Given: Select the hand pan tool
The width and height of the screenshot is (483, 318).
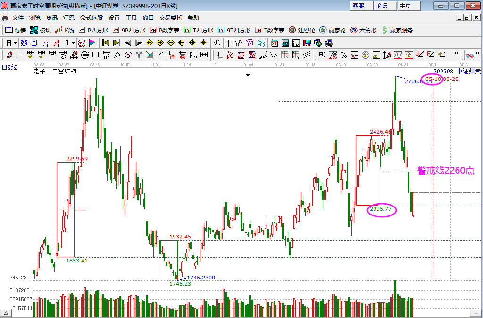Looking at the screenshot, I should pyautogui.click(x=217, y=43).
